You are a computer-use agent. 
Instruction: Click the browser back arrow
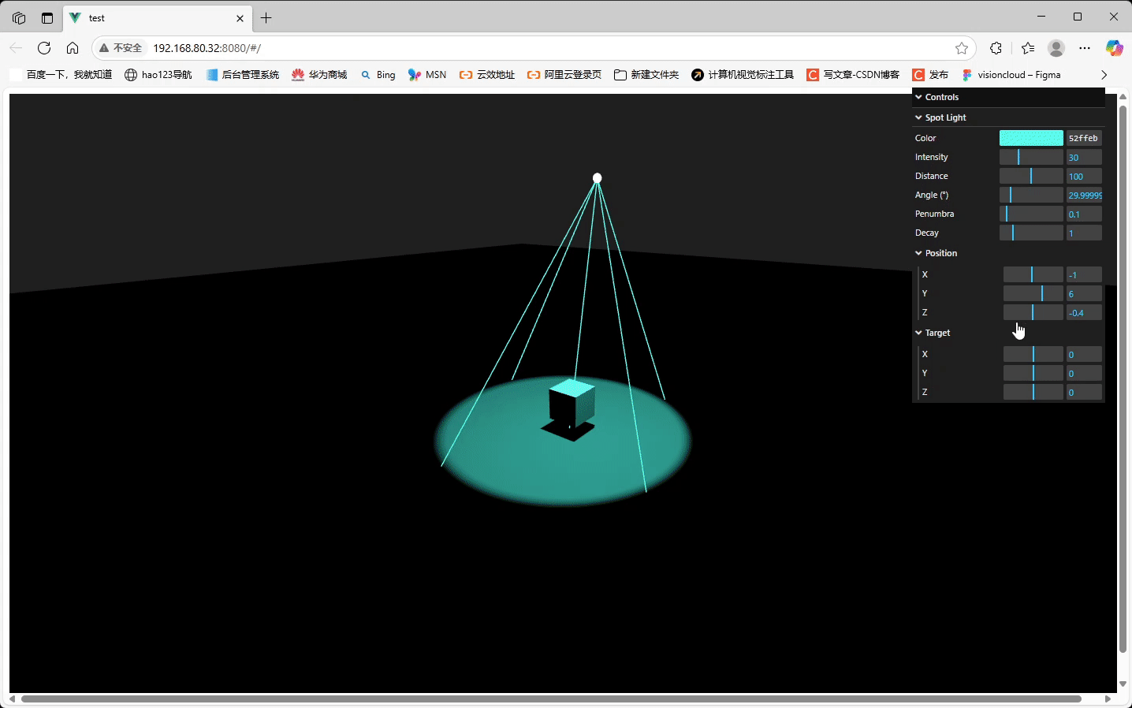tap(16, 48)
